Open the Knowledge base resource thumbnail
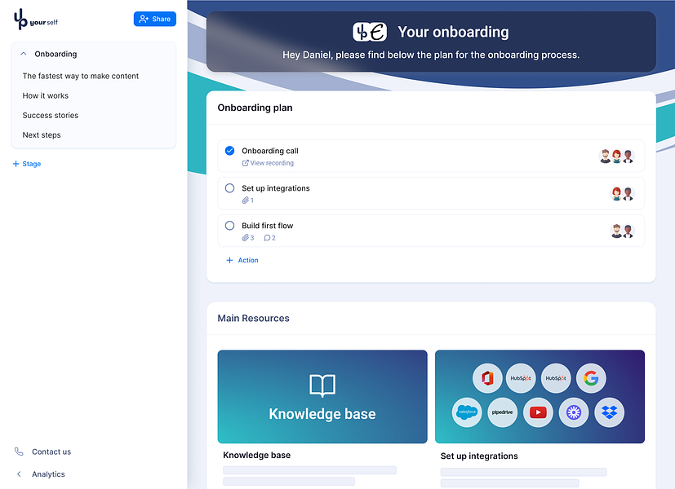This screenshot has width=675, height=489. [322, 397]
